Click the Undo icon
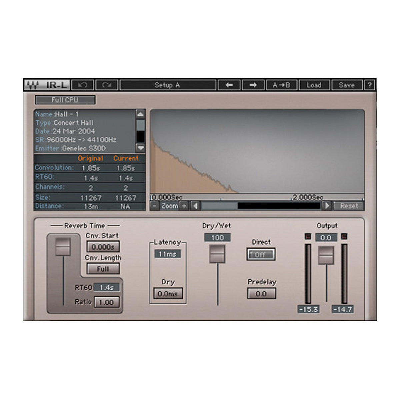Image resolution: width=400 pixels, height=400 pixels. point(83,85)
